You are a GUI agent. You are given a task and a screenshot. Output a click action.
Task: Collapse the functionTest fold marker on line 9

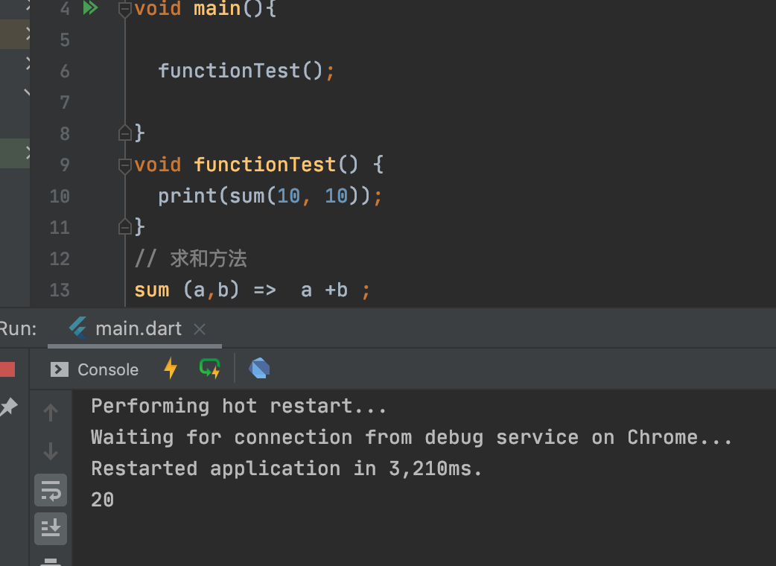click(124, 165)
